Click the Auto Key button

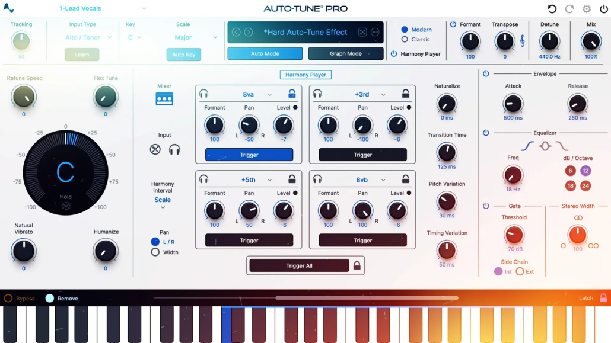pyautogui.click(x=183, y=55)
